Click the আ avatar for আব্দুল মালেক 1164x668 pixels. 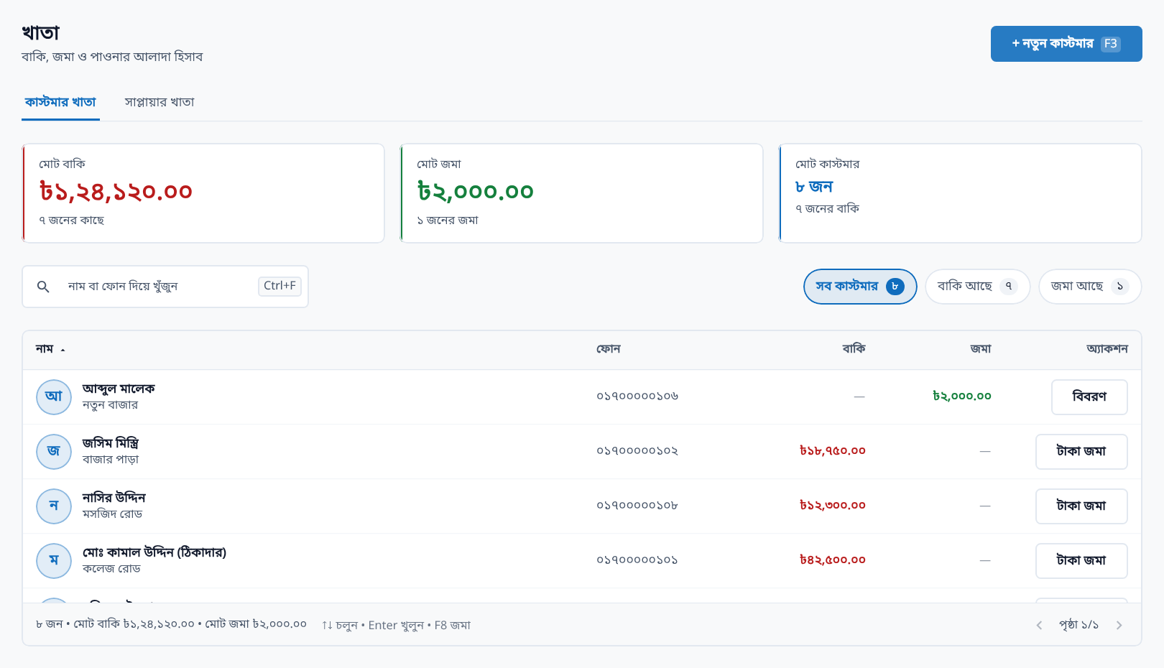54,397
